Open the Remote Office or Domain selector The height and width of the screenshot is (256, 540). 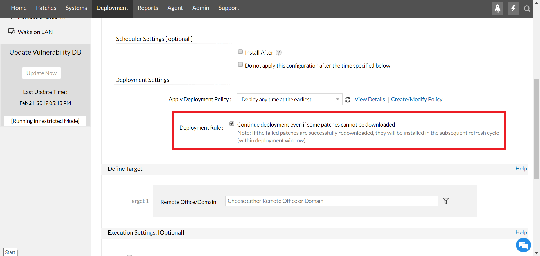331,201
